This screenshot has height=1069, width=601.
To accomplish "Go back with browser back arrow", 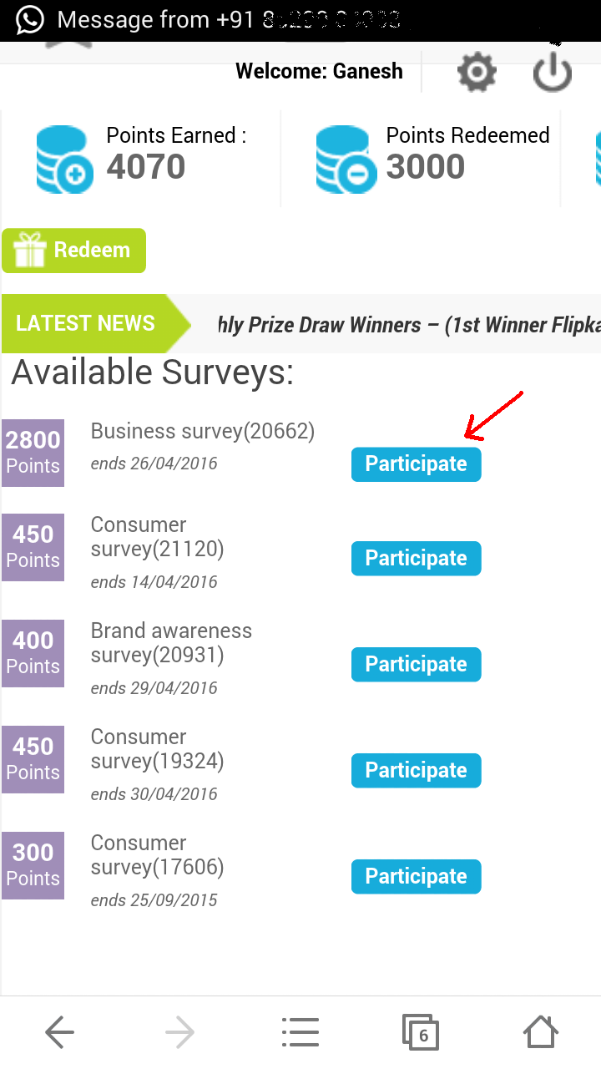I will [60, 1032].
